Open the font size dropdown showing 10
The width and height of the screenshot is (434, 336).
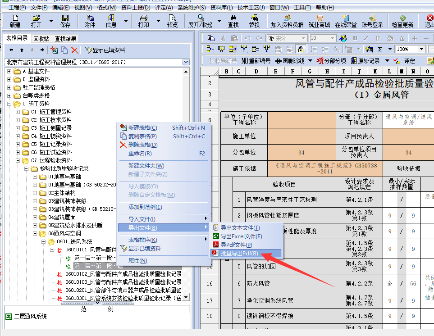(x=332, y=38)
